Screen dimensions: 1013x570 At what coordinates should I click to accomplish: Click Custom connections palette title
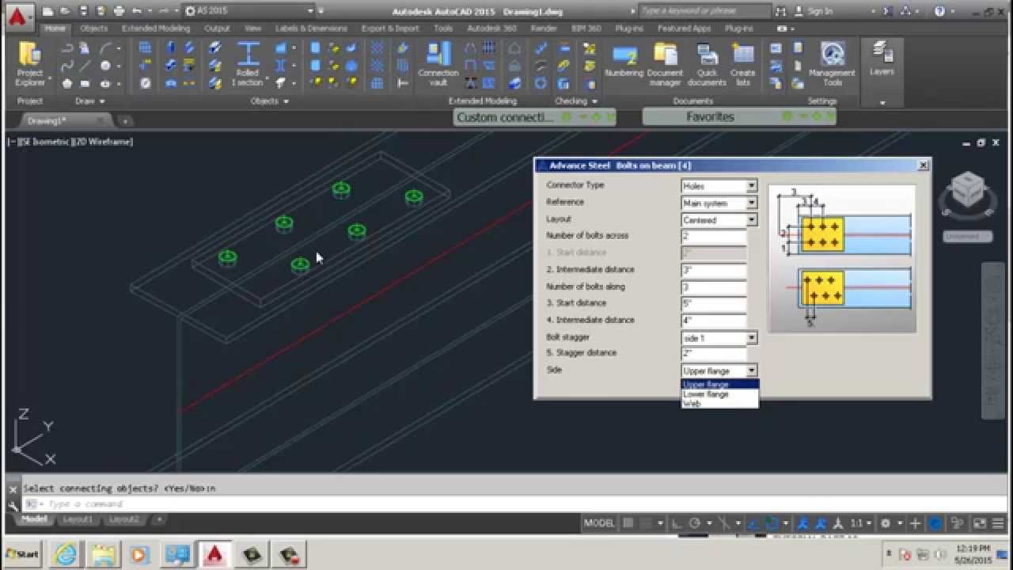505,117
